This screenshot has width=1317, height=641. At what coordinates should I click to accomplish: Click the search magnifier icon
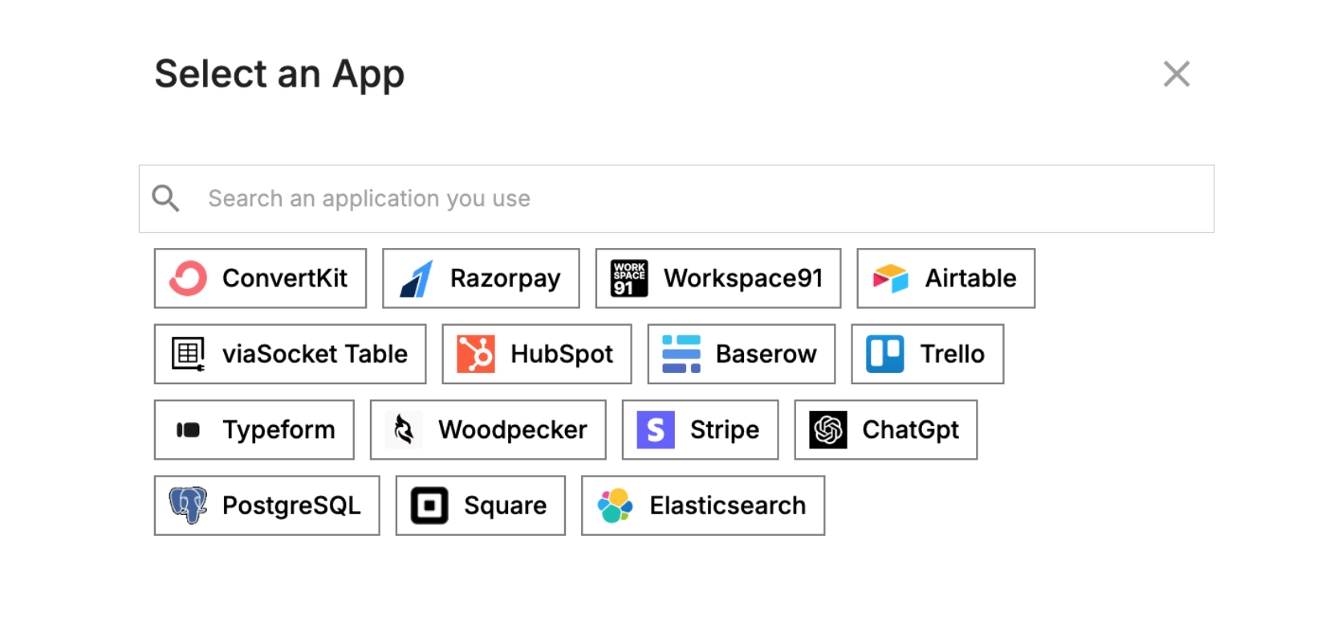[166, 198]
